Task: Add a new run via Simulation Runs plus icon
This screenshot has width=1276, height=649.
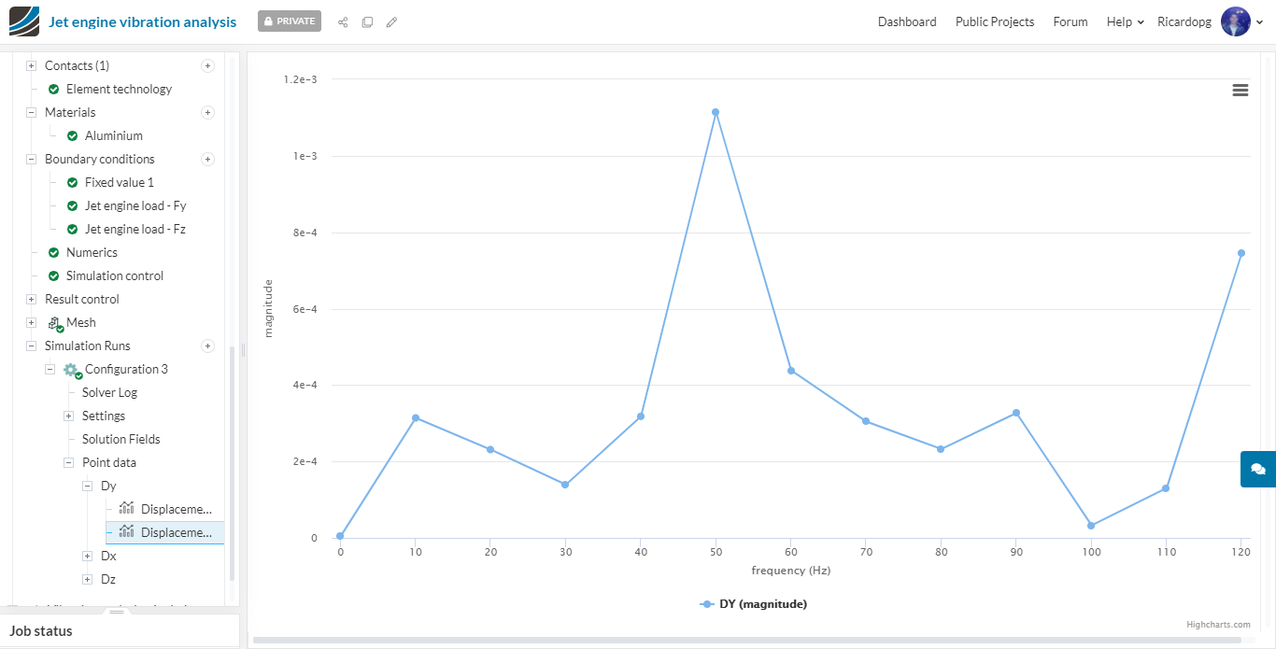Action: point(208,346)
